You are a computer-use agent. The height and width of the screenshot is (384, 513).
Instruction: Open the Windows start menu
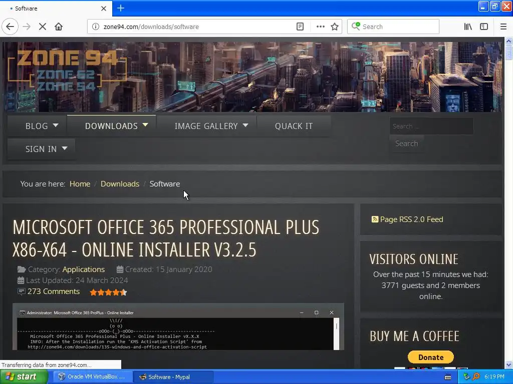[x=24, y=377]
